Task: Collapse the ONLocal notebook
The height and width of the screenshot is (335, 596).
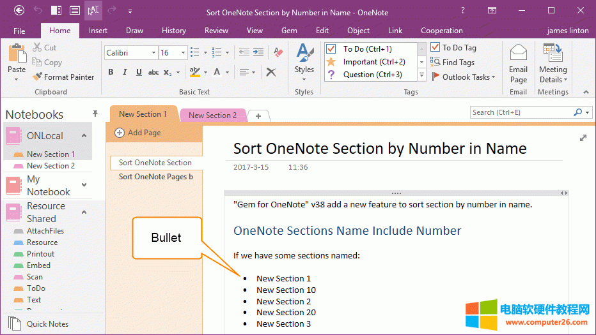Action: [84, 136]
